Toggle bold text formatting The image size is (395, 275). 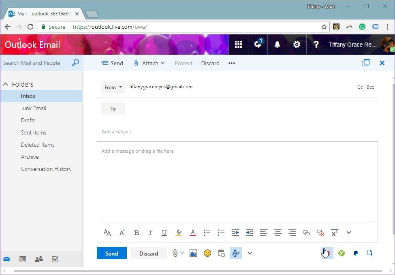pos(137,232)
